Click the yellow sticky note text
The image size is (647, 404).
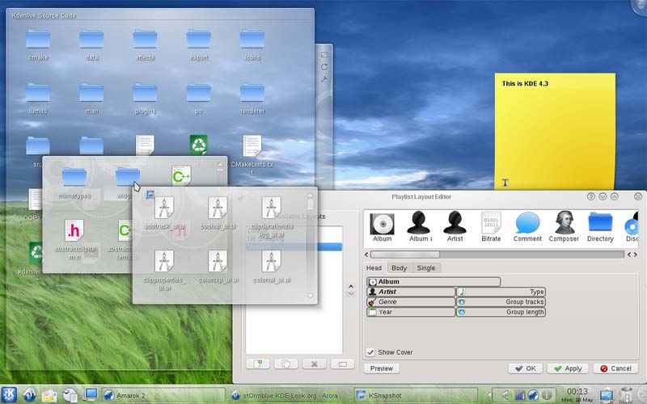(x=525, y=83)
